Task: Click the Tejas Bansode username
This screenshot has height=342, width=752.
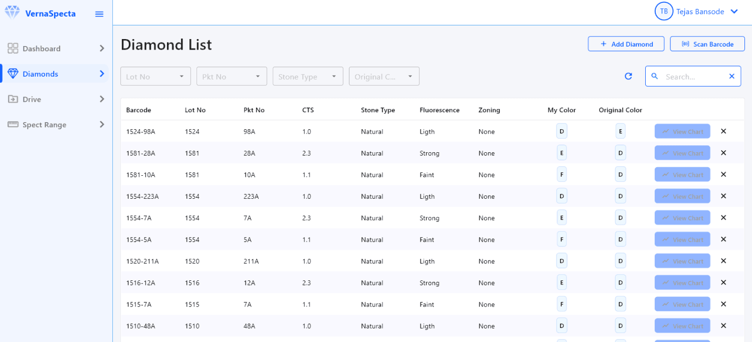Action: click(x=700, y=12)
